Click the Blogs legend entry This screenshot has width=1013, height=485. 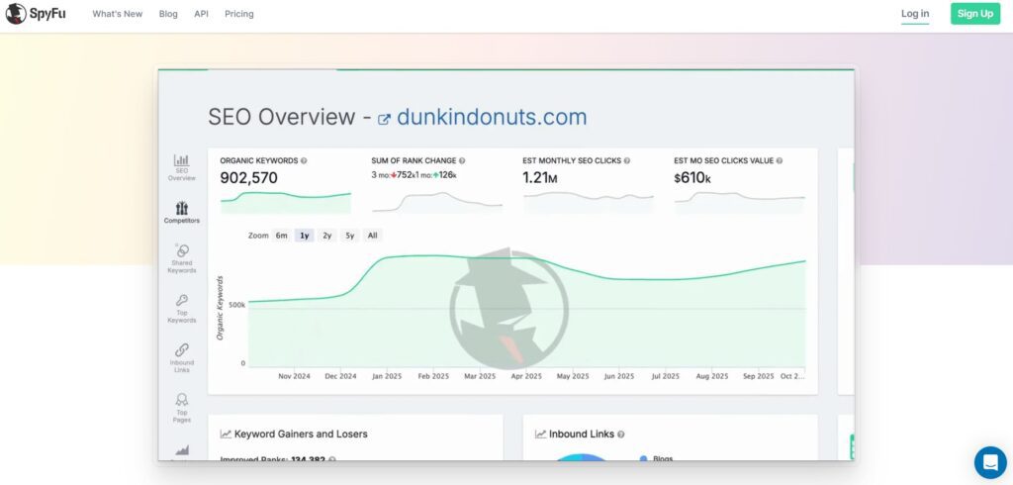tap(656, 458)
